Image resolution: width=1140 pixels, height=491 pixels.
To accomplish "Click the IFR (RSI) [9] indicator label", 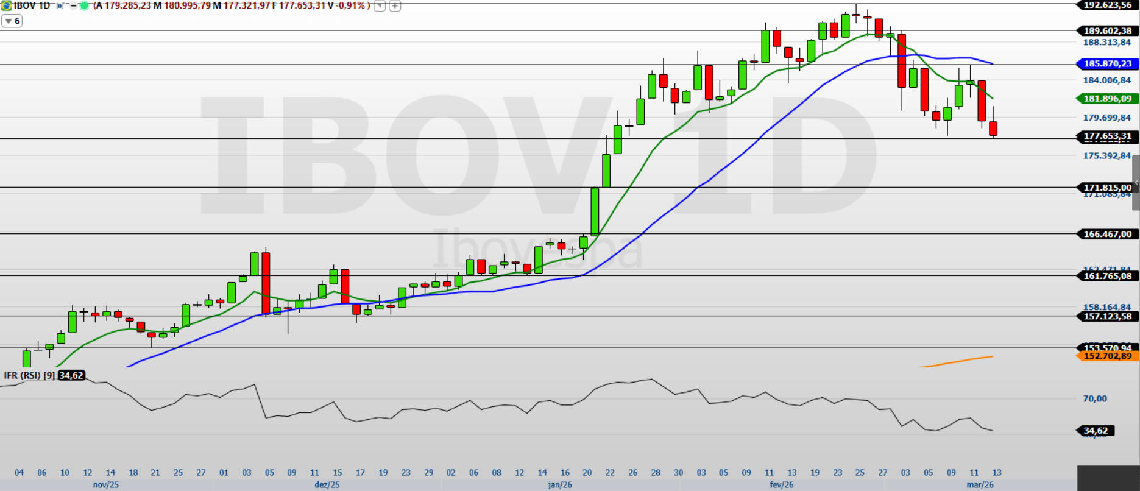I will tap(30, 375).
